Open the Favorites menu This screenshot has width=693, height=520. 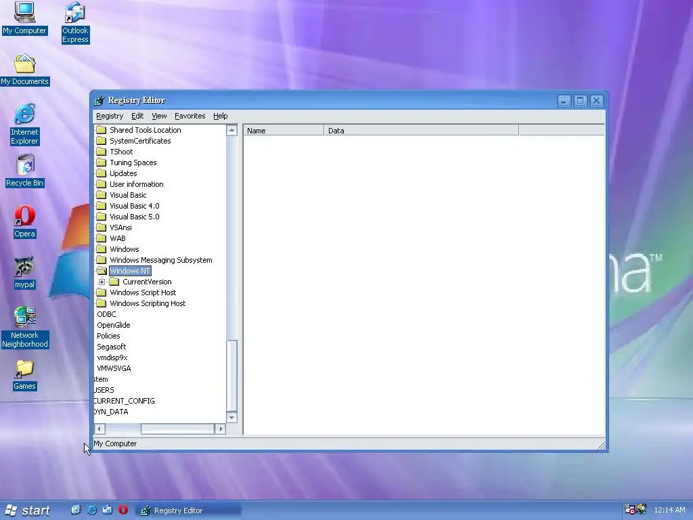[x=190, y=116]
